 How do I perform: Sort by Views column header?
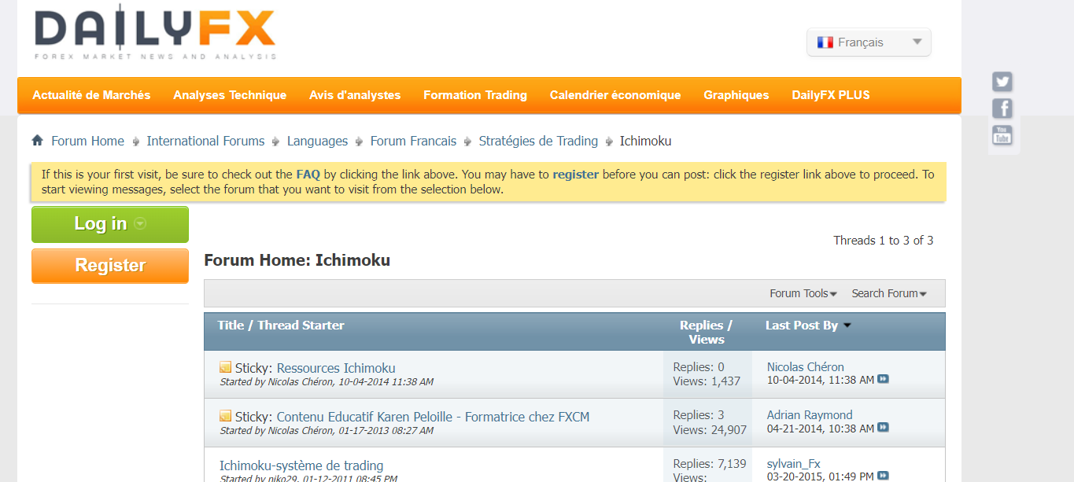tap(707, 340)
